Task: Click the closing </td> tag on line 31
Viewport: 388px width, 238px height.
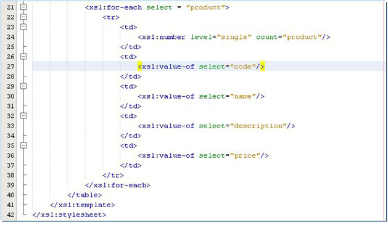Action: click(131, 106)
